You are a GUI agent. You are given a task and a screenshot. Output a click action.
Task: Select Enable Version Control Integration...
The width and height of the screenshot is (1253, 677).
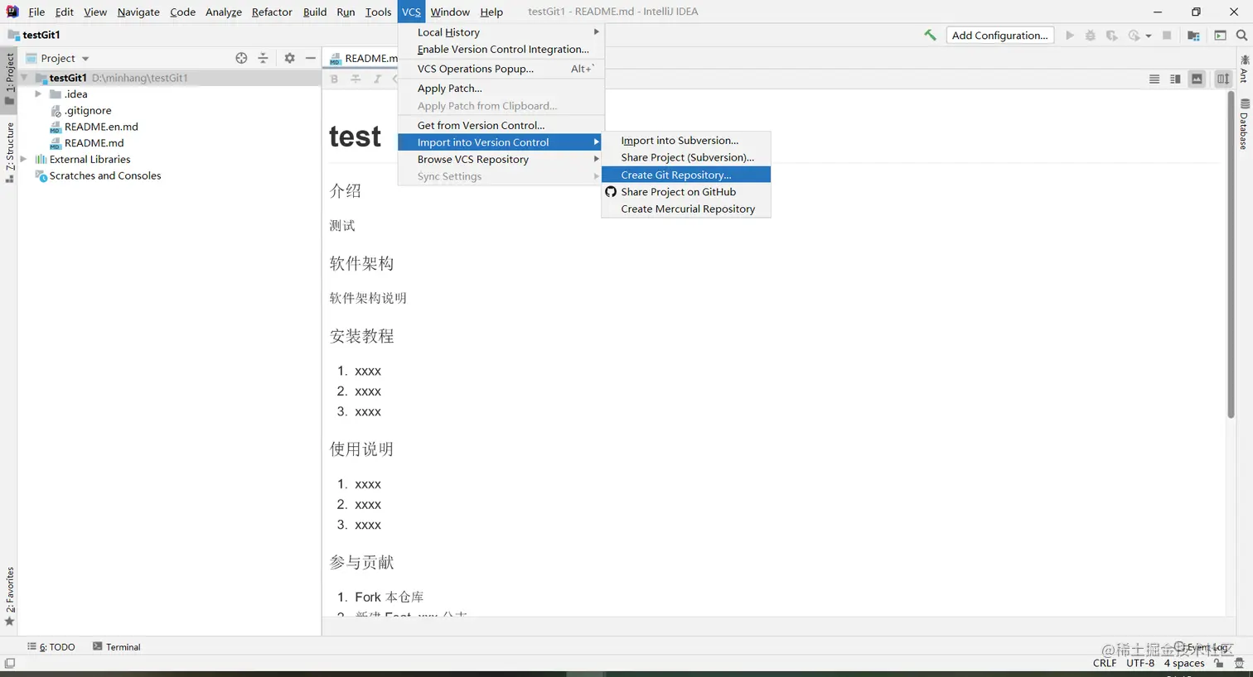click(x=501, y=50)
